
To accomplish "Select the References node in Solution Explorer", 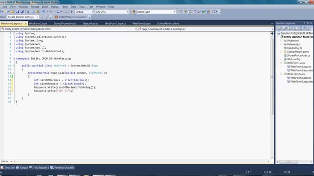I will tap(293, 44).
